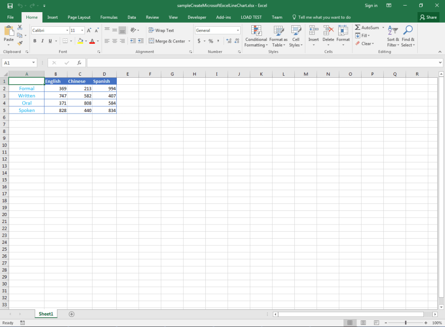
Task: Switch to the Developer tab
Action: pos(197,17)
